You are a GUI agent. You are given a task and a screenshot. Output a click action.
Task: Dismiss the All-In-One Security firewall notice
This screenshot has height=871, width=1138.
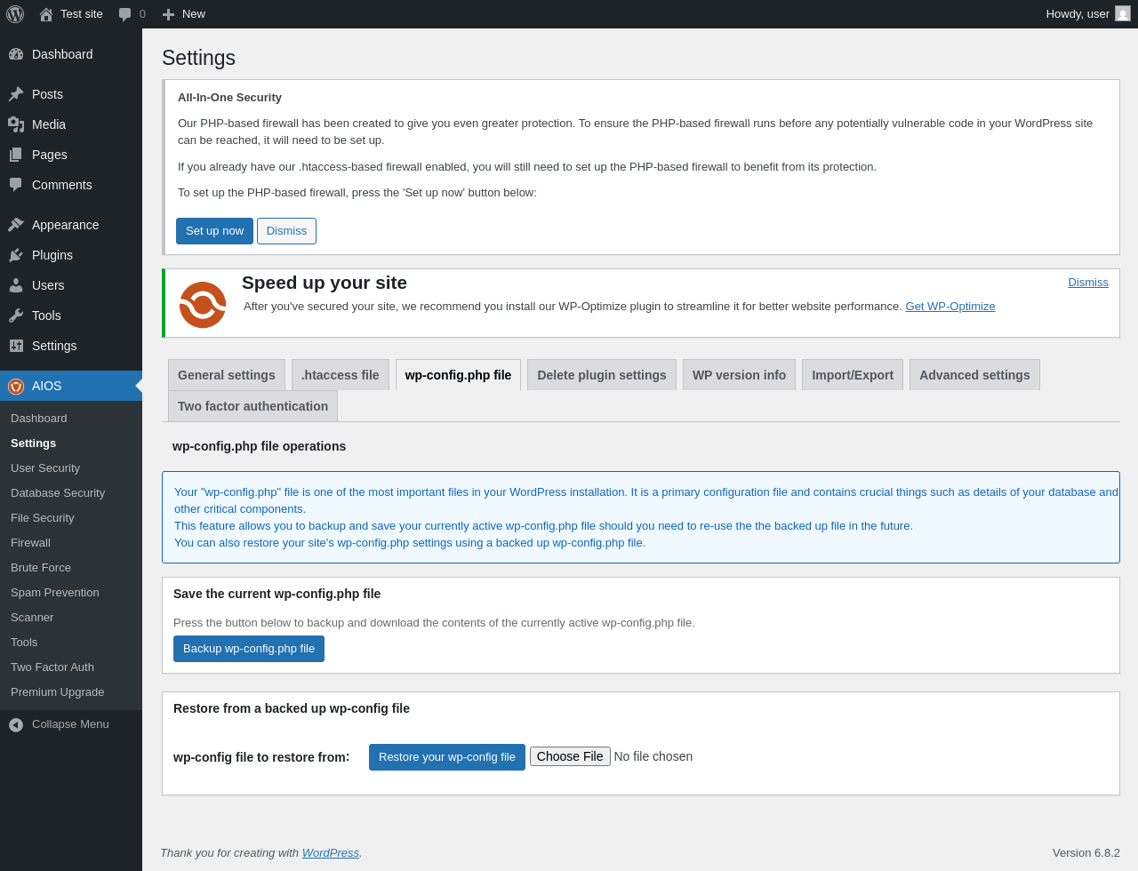pyautogui.click(x=286, y=231)
